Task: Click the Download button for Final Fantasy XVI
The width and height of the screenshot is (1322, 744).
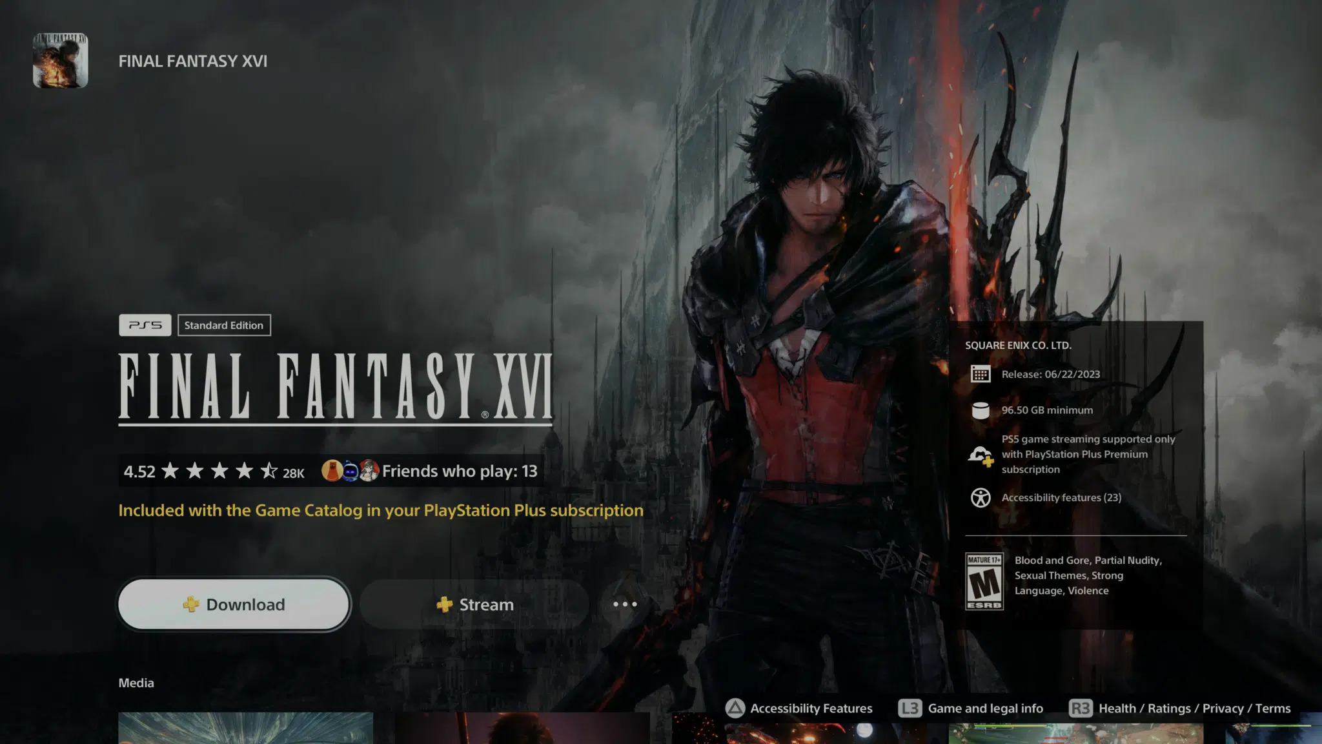Action: (x=233, y=603)
